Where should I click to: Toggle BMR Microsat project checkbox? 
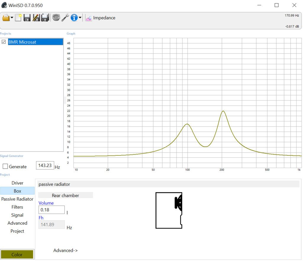pyautogui.click(x=4, y=42)
